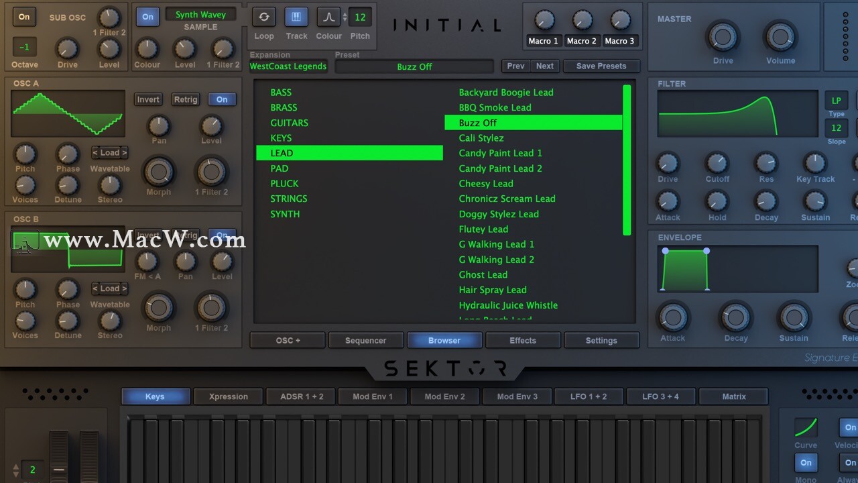The width and height of the screenshot is (858, 483).
Task: Click the Master Volume knob
Action: click(x=780, y=38)
